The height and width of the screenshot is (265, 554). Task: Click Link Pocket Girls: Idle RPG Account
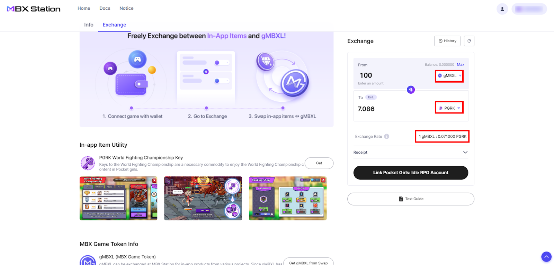tap(411, 173)
